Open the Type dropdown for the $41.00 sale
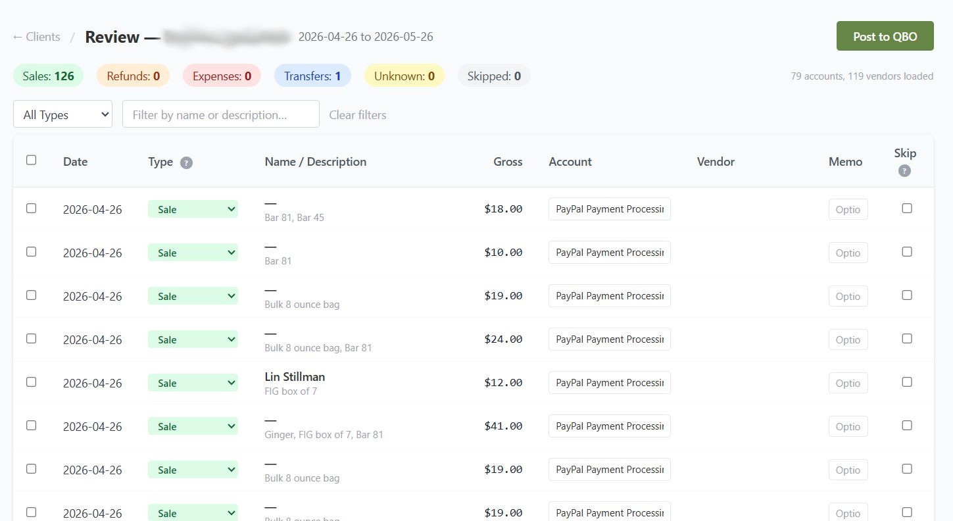This screenshot has height=521, width=953. click(193, 426)
